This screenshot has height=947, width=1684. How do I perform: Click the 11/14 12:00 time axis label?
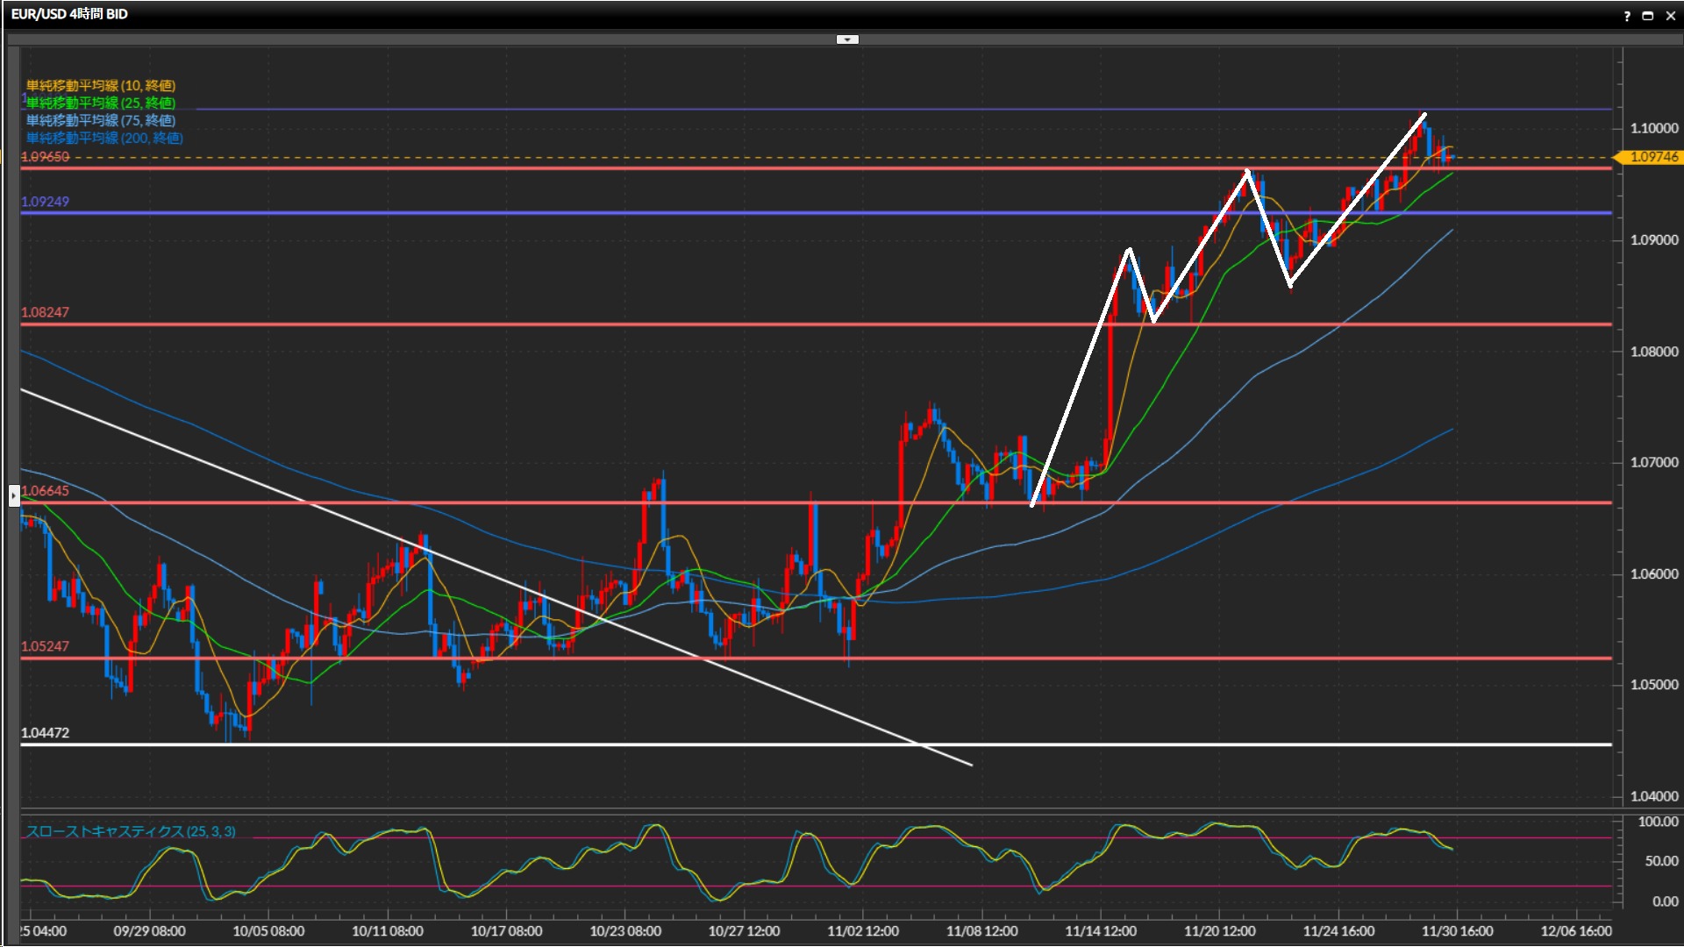(x=1100, y=931)
